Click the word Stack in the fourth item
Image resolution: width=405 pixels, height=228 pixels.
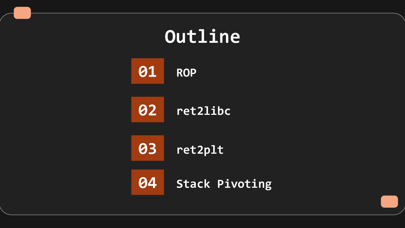point(193,184)
